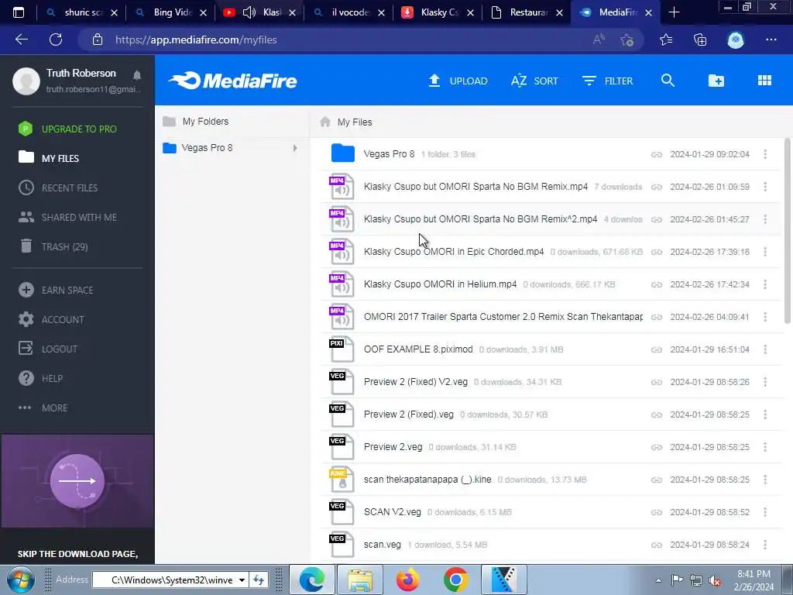Screen dimensions: 793x595
Task: Click the My Files home breadcrumb icon
Action: 325,122
